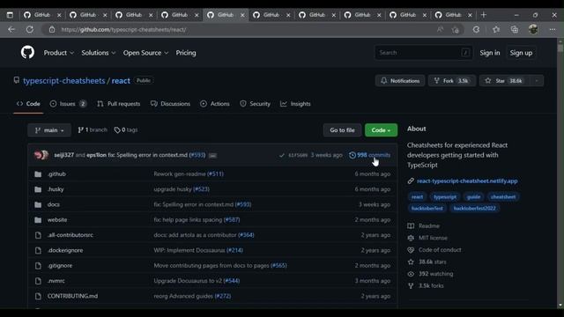Screen dimensions: 564x317
Task: Select the hacktoberfest2022 topic tag
Action: [474, 208]
